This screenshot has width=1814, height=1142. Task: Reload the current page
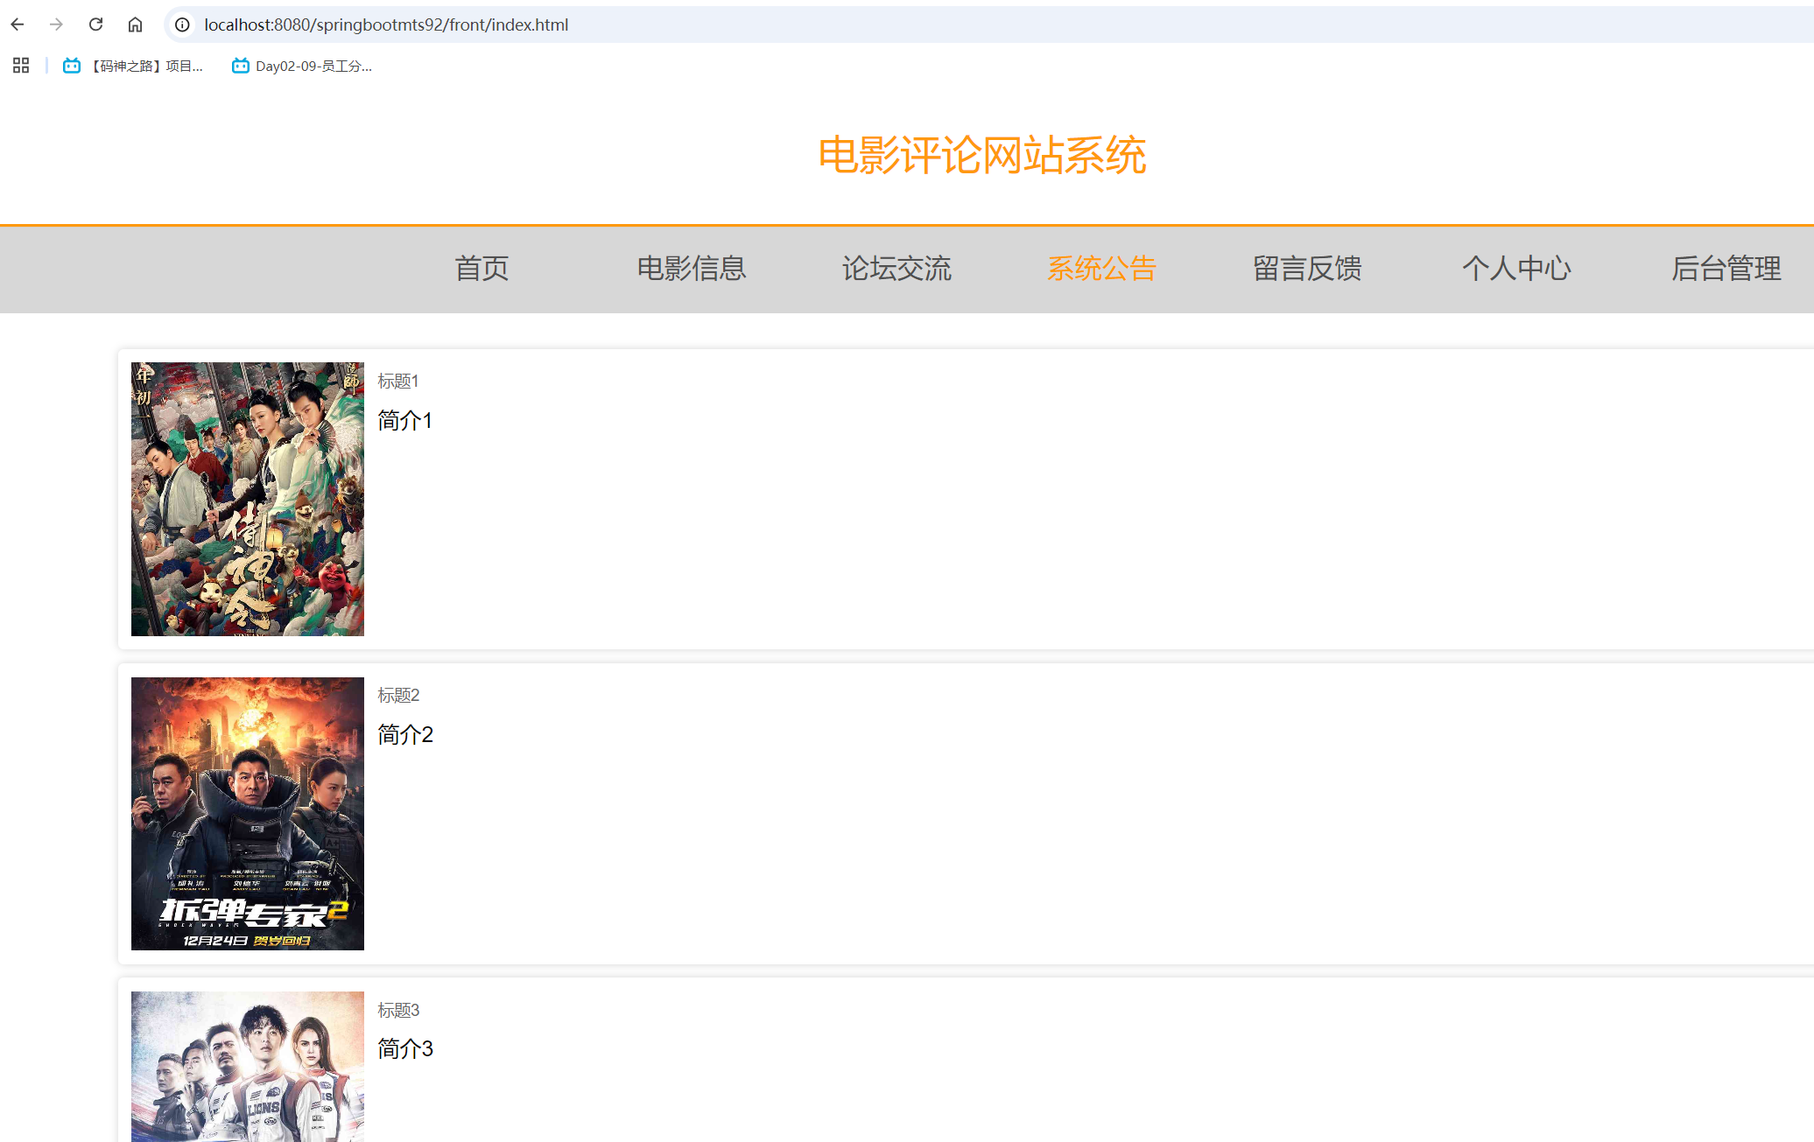click(96, 25)
